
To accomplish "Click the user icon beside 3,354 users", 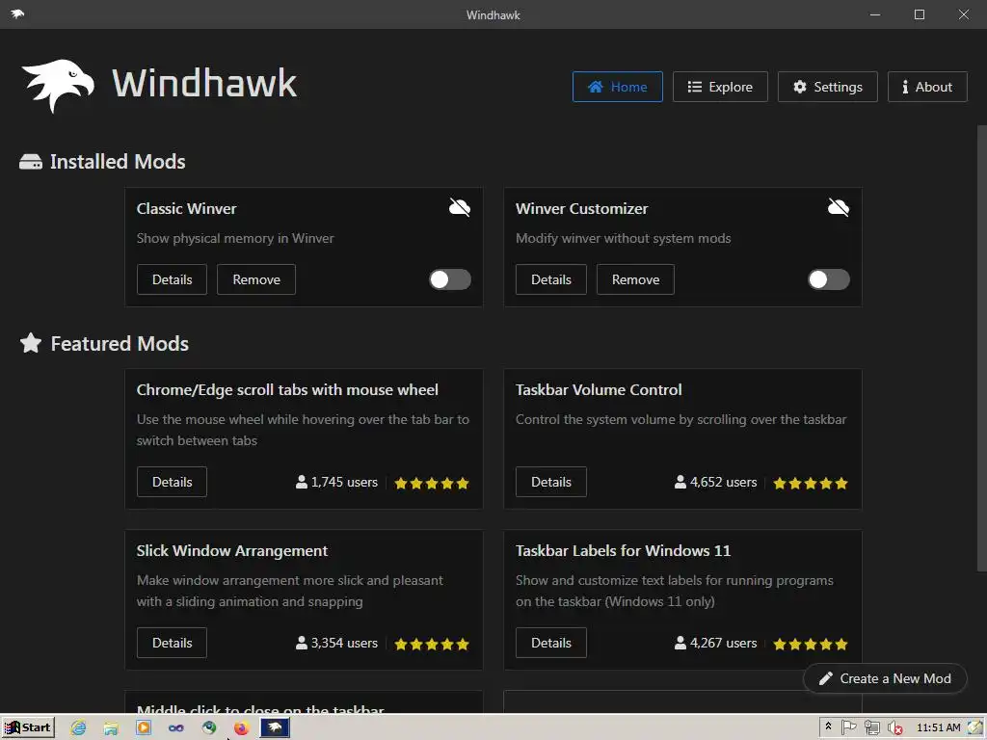I will click(x=302, y=643).
